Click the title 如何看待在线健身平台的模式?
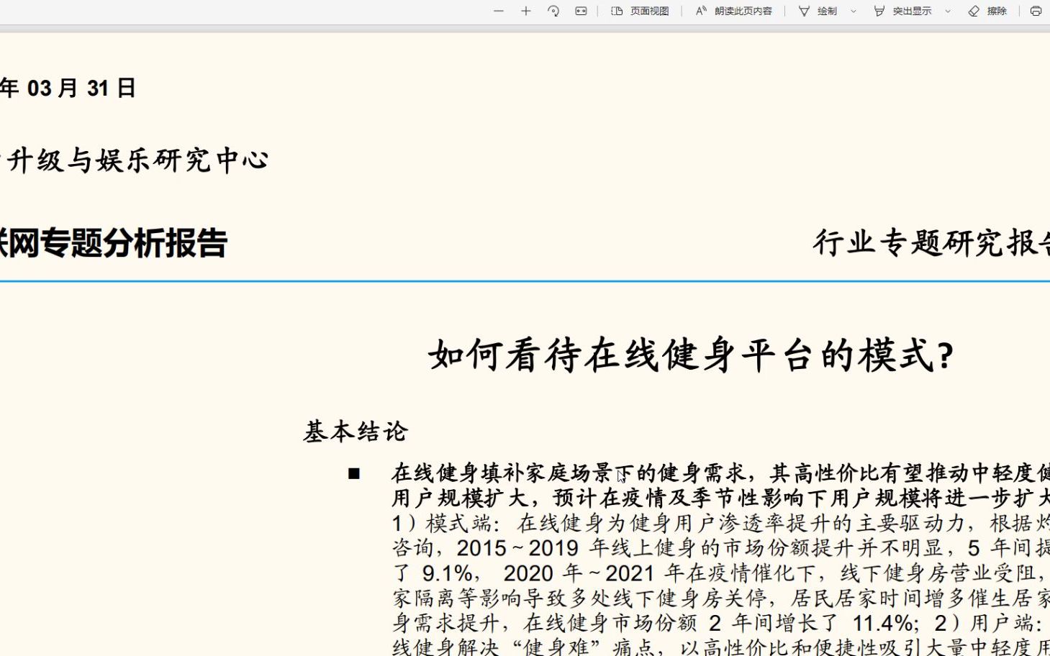The width and height of the screenshot is (1050, 656). [x=691, y=355]
